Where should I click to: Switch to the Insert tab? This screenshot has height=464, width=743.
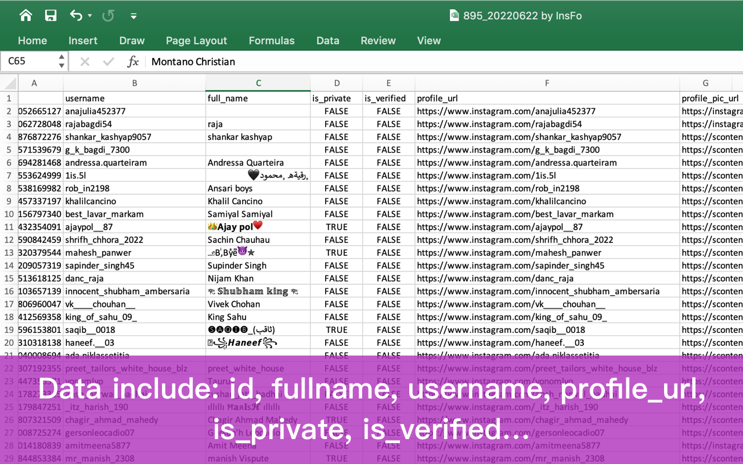pos(83,41)
